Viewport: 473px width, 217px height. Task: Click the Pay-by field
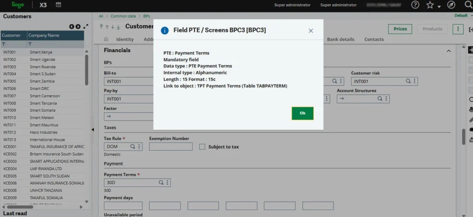click(129, 99)
